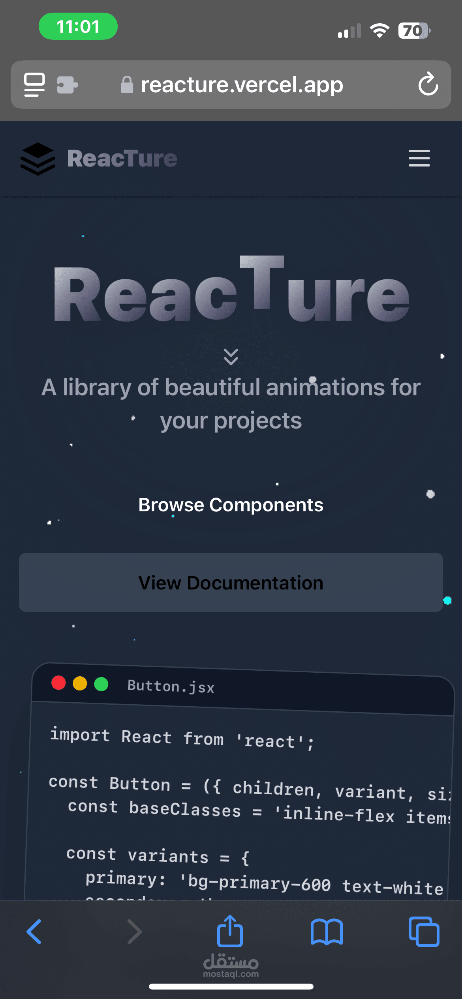Viewport: 462px width, 999px height.
Task: Click the Browse Components button
Action: pos(231,505)
